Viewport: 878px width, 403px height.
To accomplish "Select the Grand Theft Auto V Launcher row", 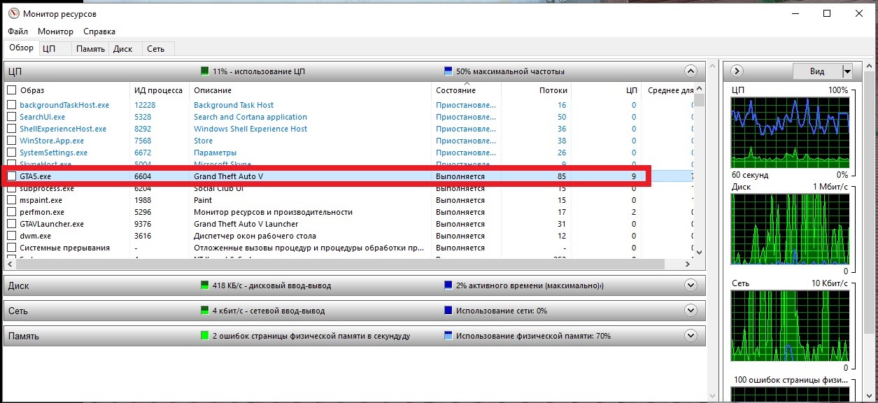I will pos(349,224).
